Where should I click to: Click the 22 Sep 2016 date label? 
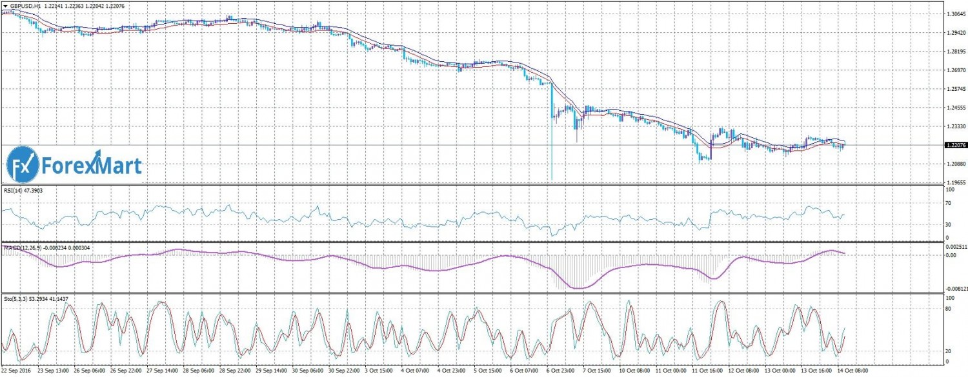click(17, 372)
